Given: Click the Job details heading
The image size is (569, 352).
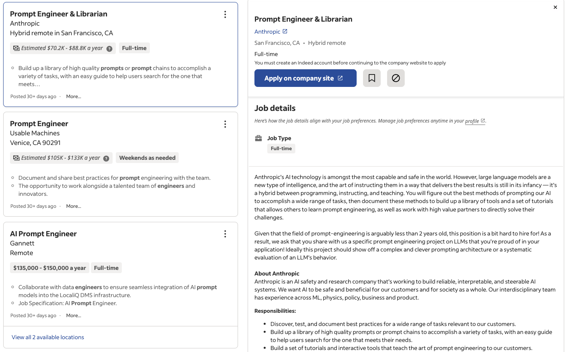Looking at the screenshot, I should point(275,108).
